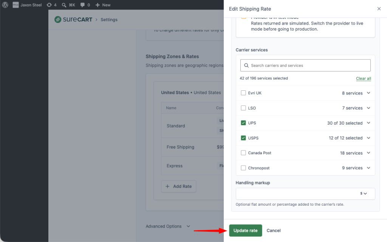Open the admin bar search magnifier icon

(x=64, y=5)
